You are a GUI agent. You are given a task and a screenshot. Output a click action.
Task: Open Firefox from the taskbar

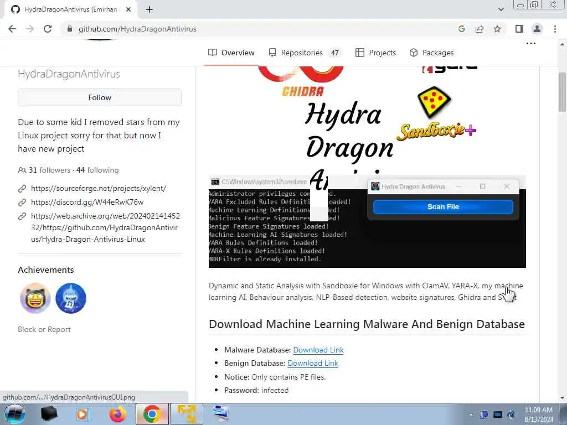(118, 414)
